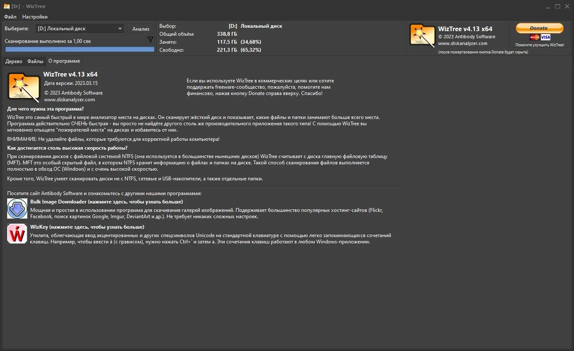Image resolution: width=574 pixels, height=351 pixels.
Task: Switch to the Файлы tab
Action: 35,61
